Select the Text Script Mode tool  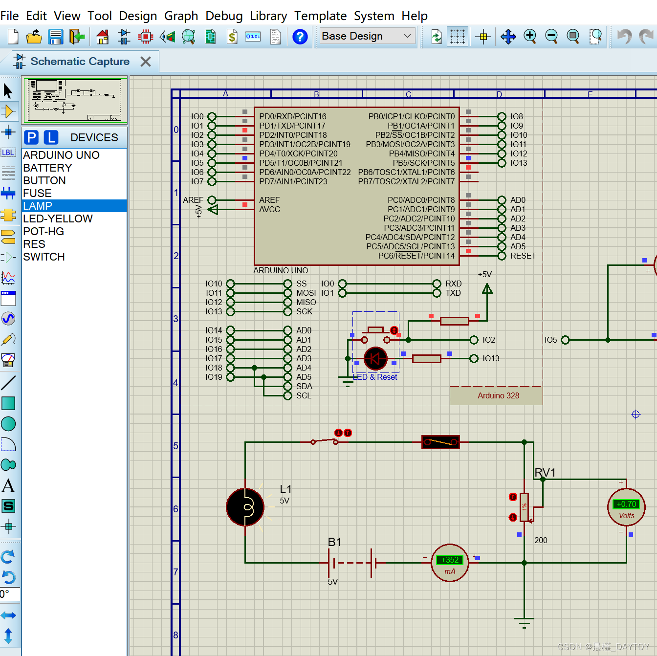pyautogui.click(x=8, y=173)
